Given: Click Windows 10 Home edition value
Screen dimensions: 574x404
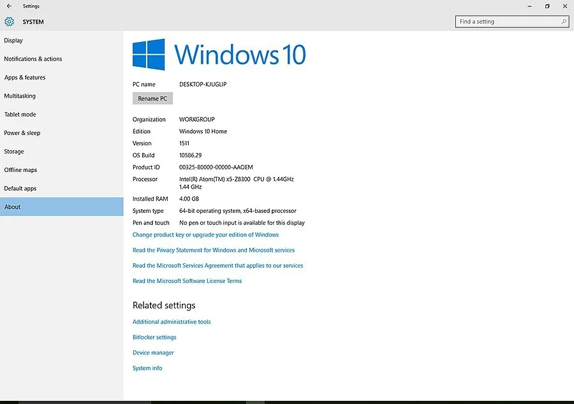Looking at the screenshot, I should pos(203,131).
